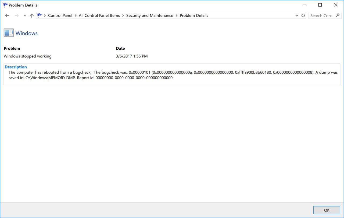
Task: Open the recent locations dropdown arrow
Action: tap(25, 16)
